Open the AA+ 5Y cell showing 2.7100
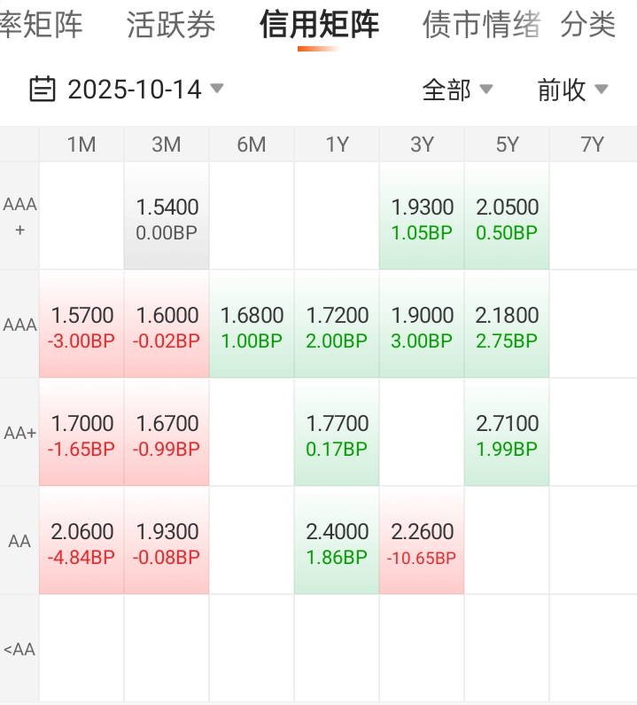 pos(507,434)
